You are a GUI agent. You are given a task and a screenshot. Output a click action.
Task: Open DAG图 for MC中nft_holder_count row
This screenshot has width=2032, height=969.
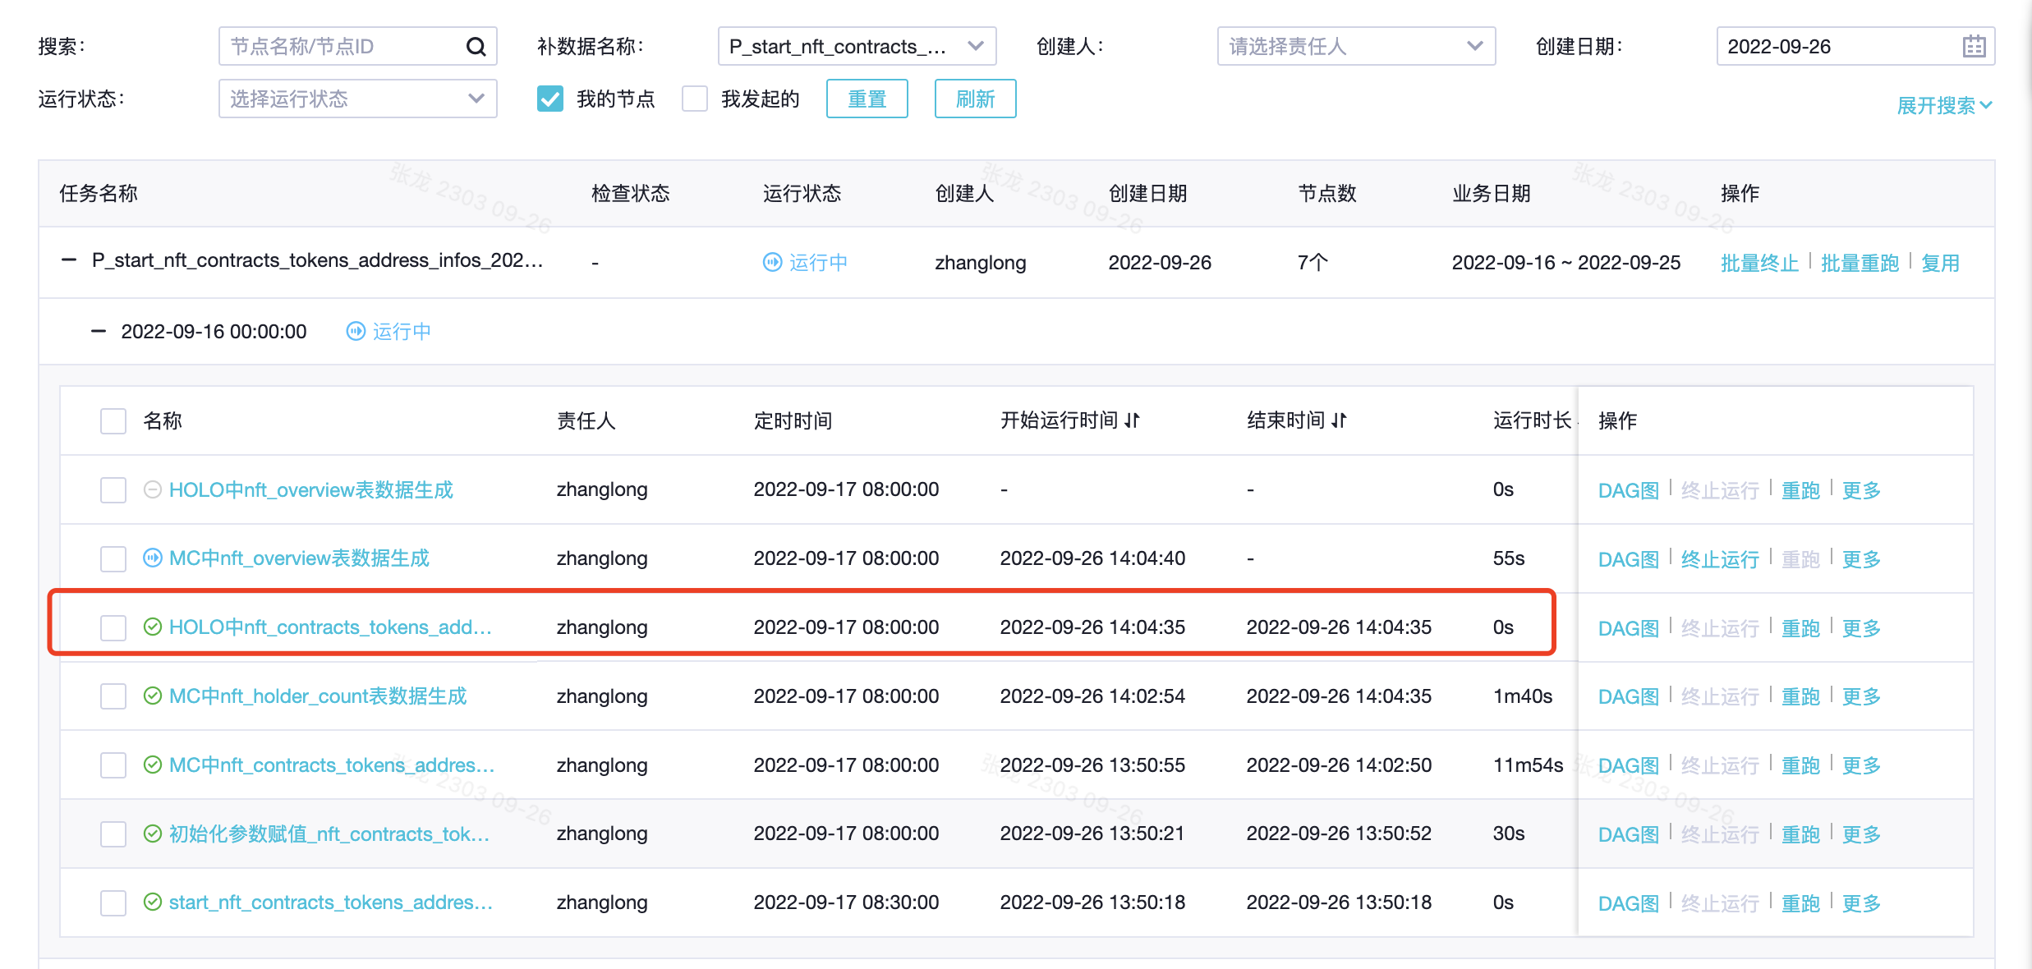point(1629,696)
